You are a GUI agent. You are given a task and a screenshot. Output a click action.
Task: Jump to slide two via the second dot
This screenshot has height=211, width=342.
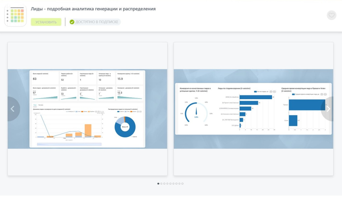pos(161,184)
